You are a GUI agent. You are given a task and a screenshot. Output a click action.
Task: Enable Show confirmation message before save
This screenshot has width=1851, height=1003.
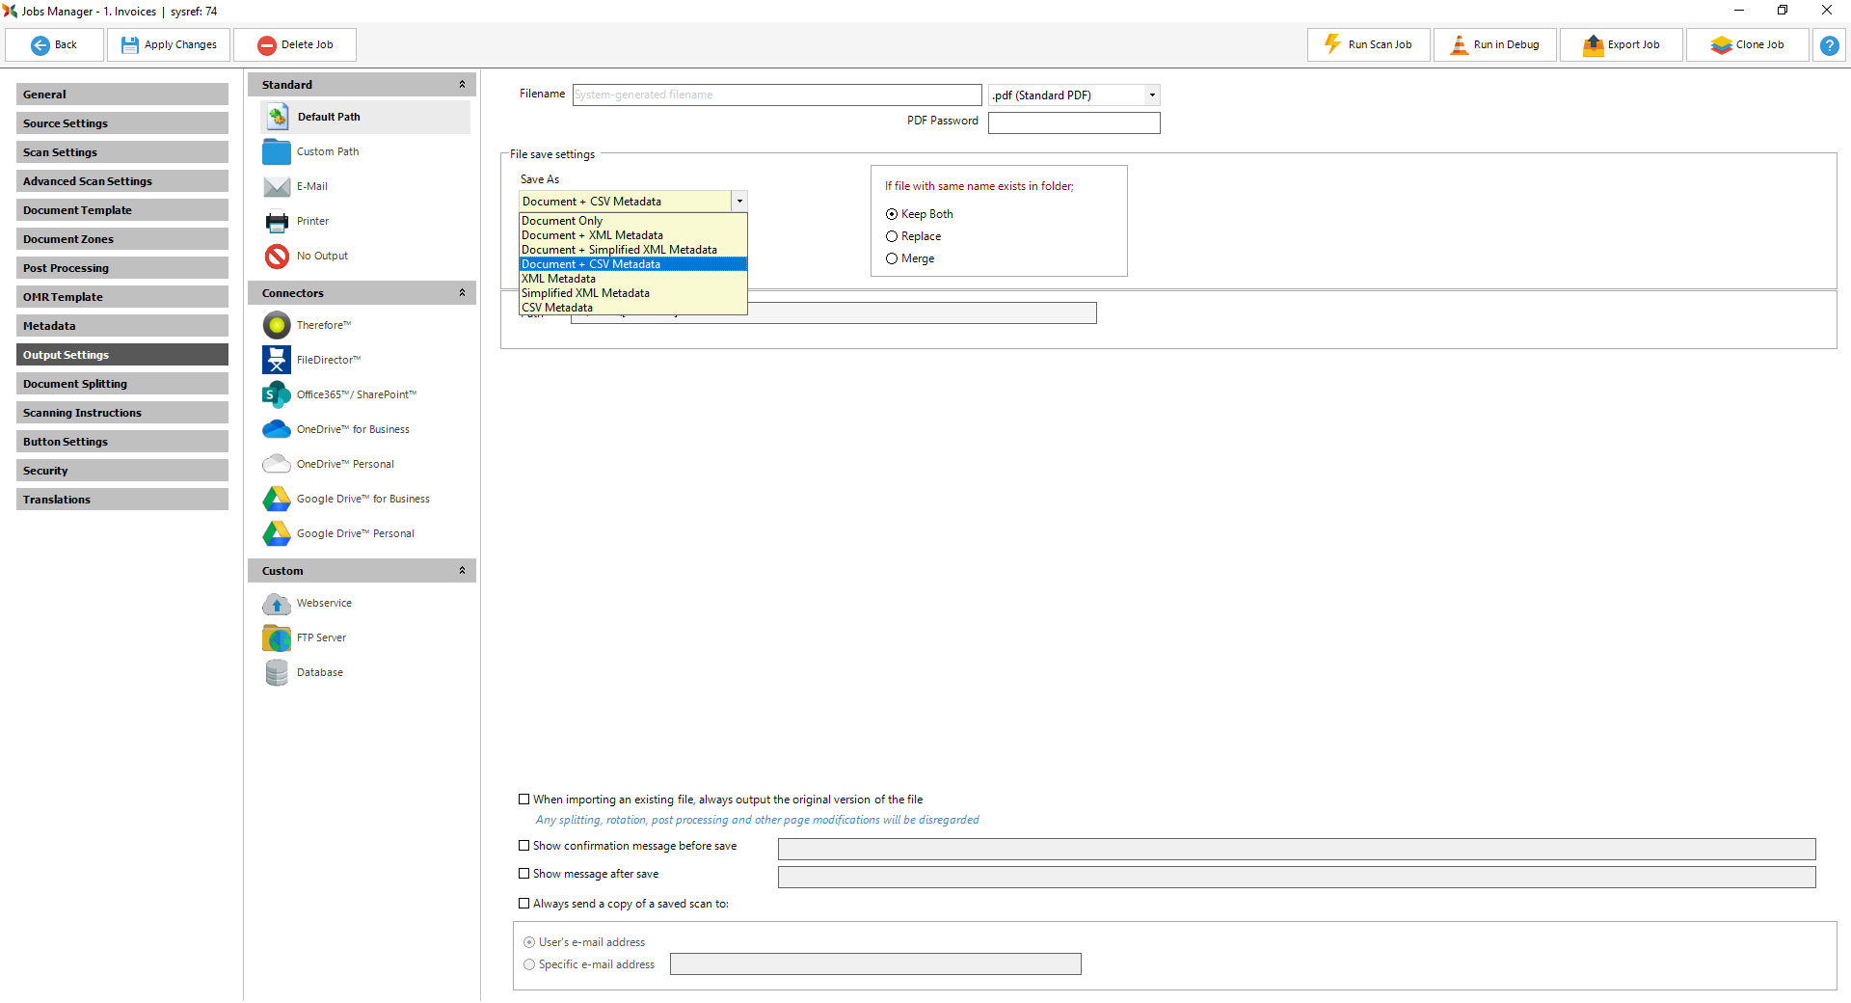click(524, 846)
